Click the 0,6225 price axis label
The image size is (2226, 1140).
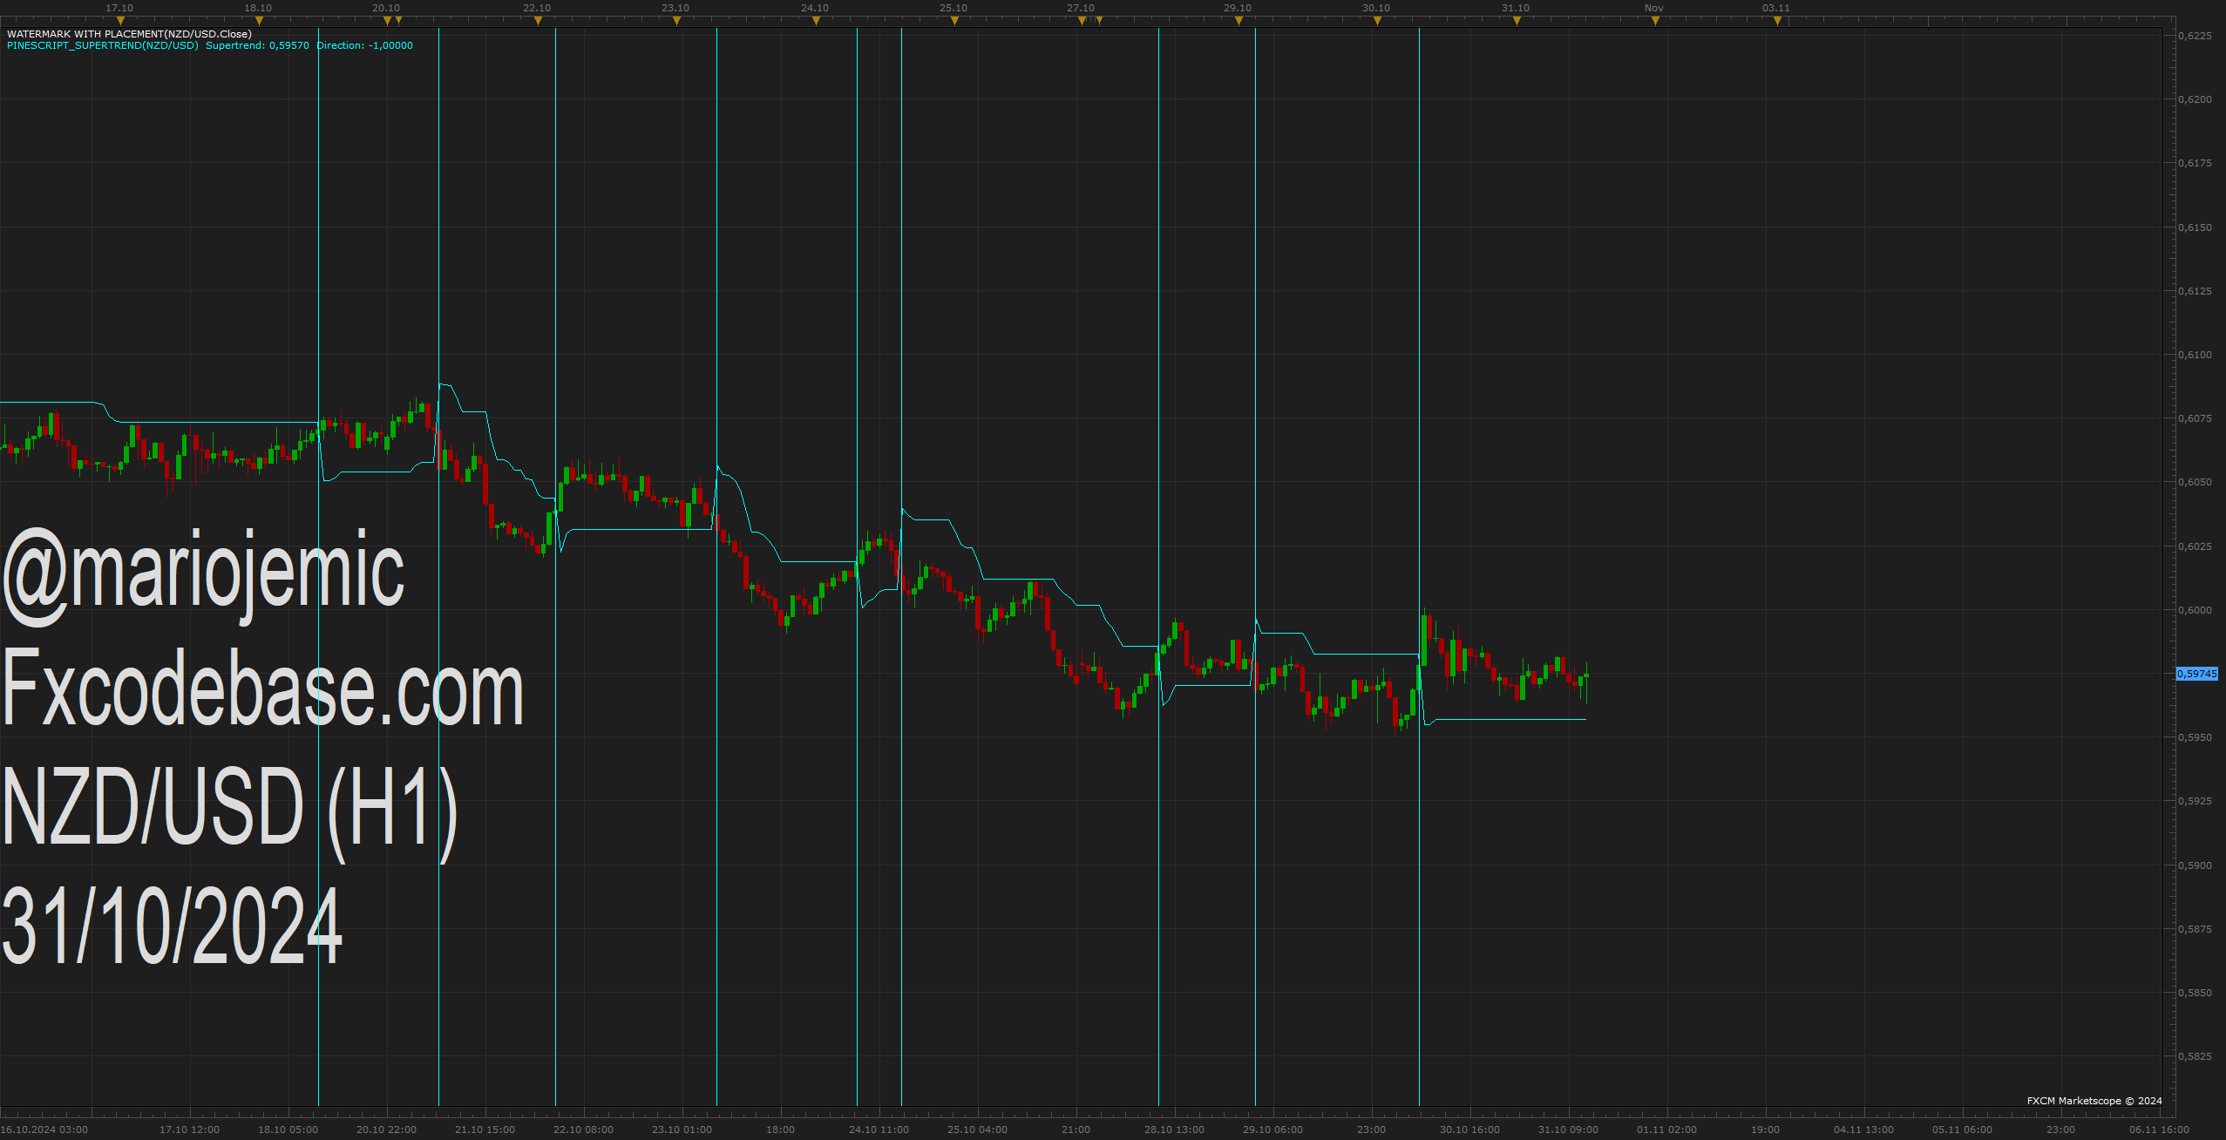[2195, 36]
